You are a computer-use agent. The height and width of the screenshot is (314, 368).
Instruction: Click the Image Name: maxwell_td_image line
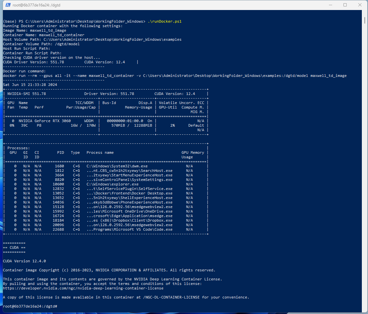(x=35, y=30)
